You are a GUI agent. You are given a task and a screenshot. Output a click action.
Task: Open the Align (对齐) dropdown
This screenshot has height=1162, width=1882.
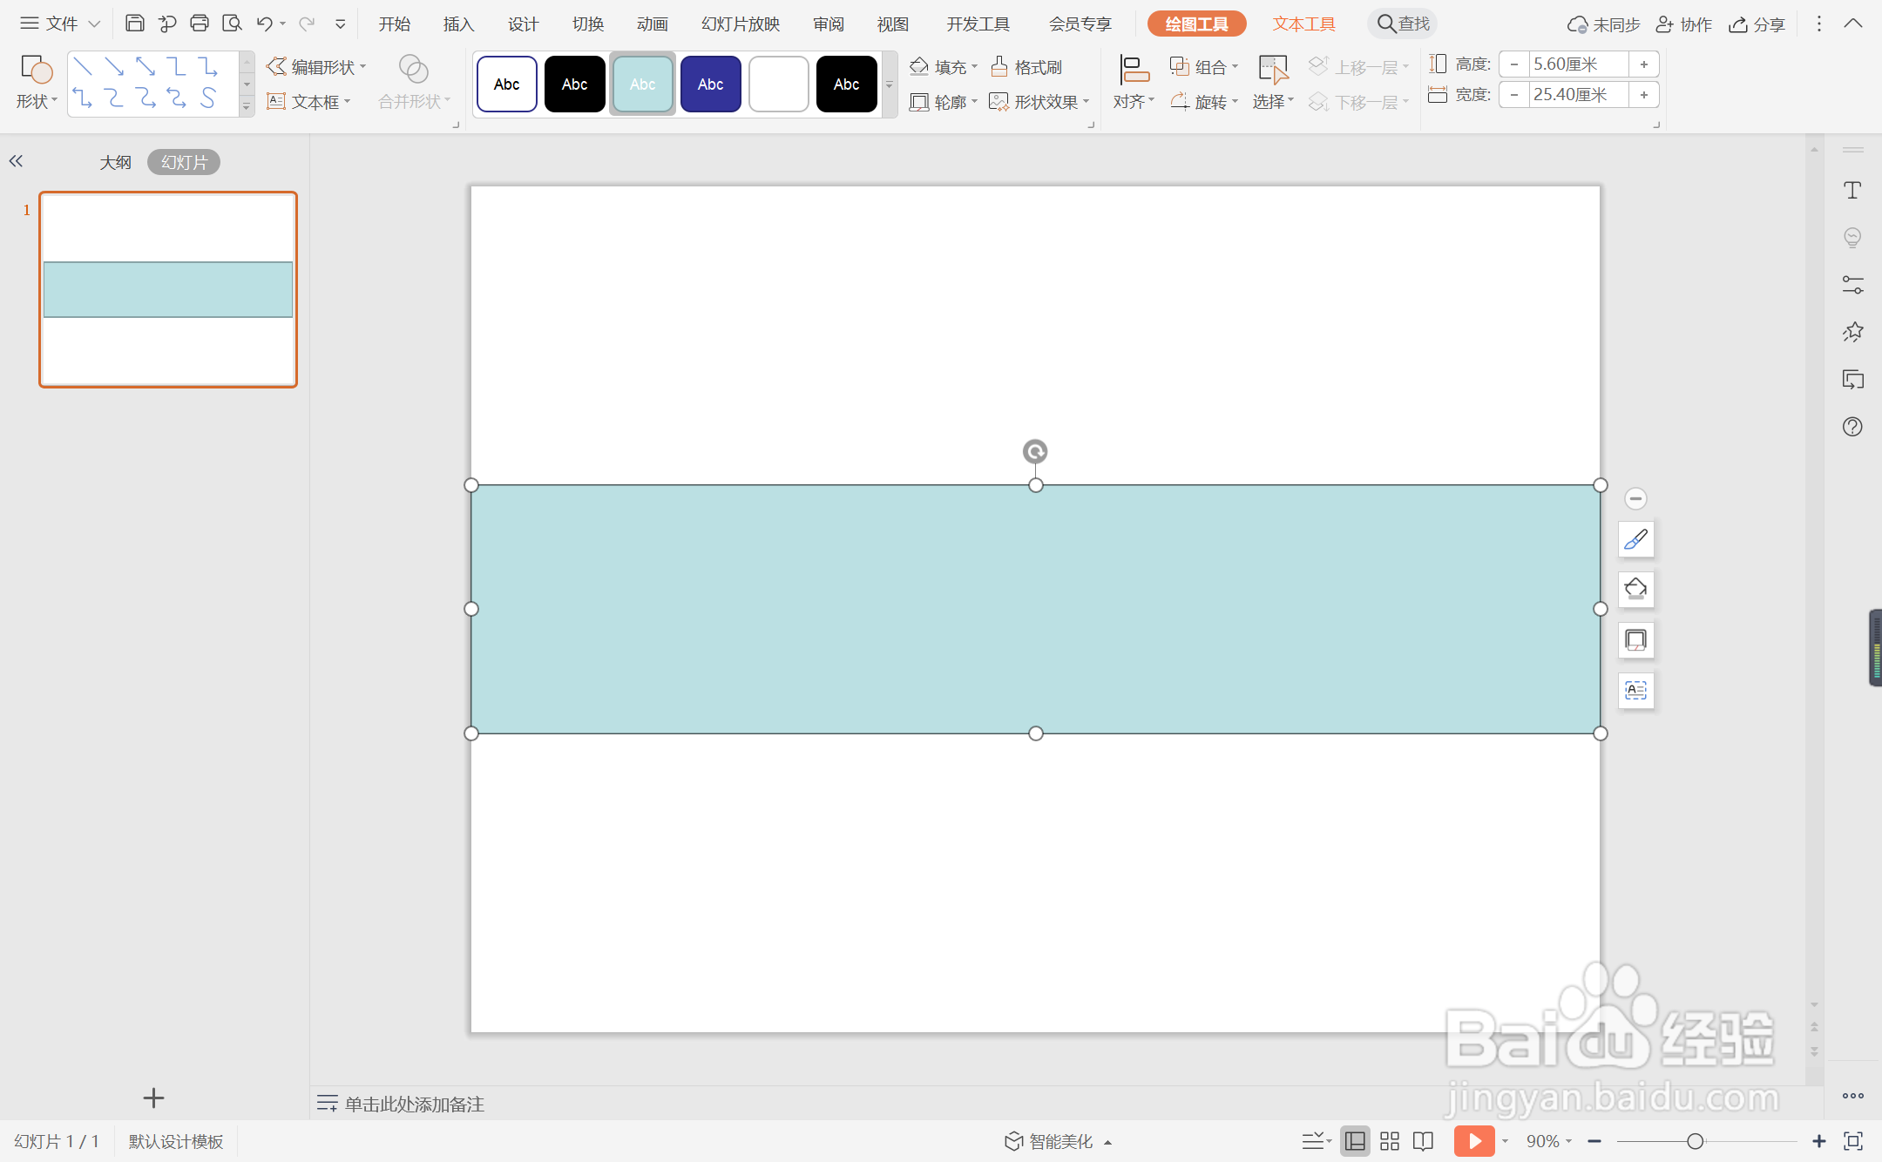tap(1134, 101)
